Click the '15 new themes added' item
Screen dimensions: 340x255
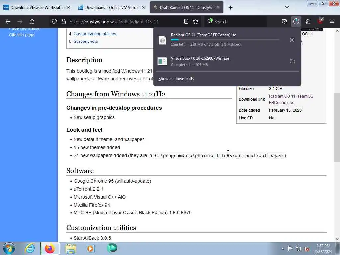point(97,147)
